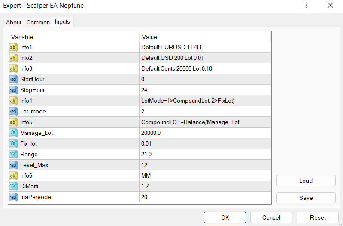Click the Reset button
The image size is (343, 226).
317,217
